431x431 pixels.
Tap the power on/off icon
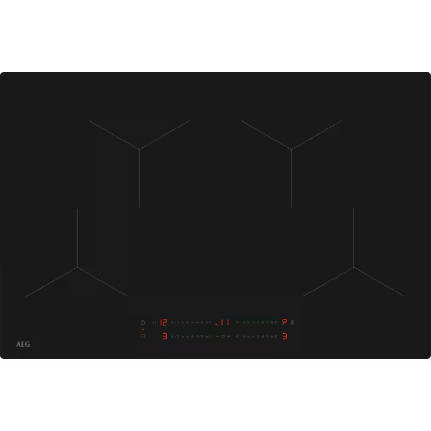click(143, 337)
